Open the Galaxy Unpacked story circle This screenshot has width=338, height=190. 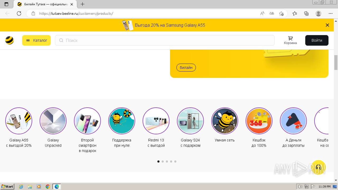(x=53, y=121)
